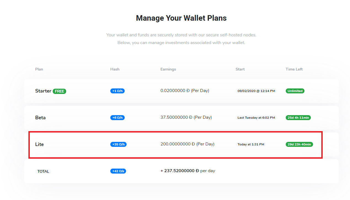
Task: Click the 29d 23h 40min badge
Action: coord(299,144)
